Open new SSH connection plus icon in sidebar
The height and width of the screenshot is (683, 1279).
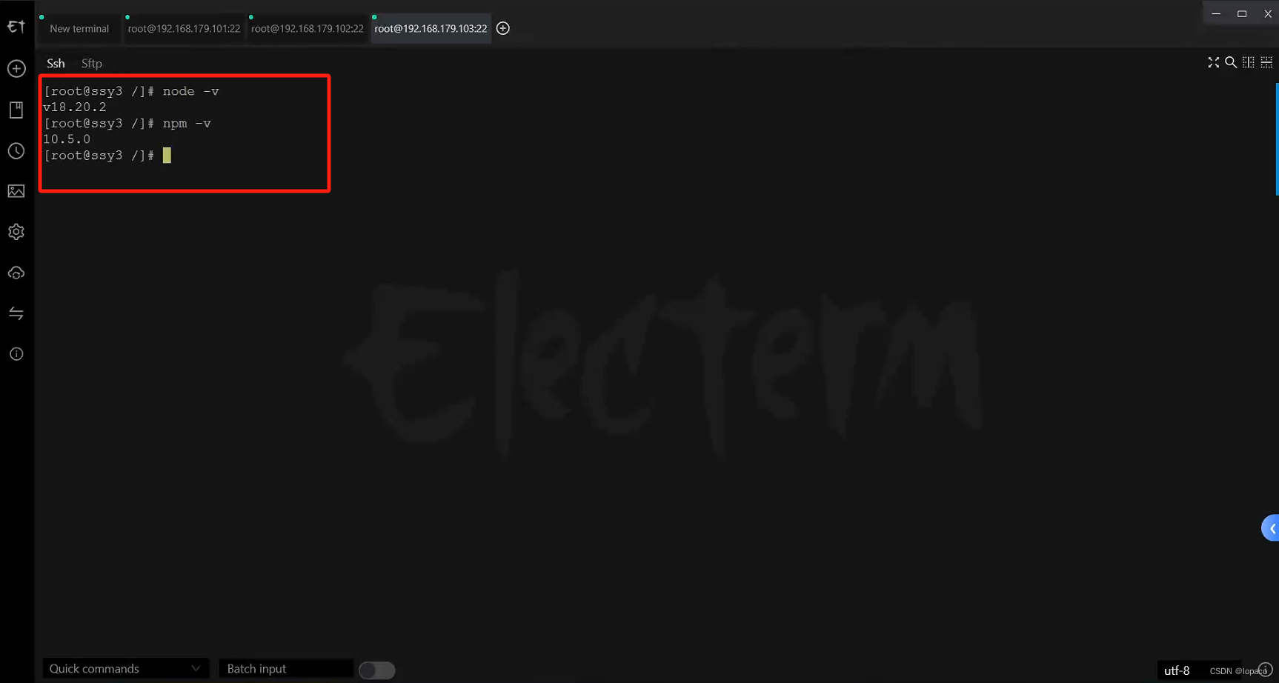tap(16, 69)
